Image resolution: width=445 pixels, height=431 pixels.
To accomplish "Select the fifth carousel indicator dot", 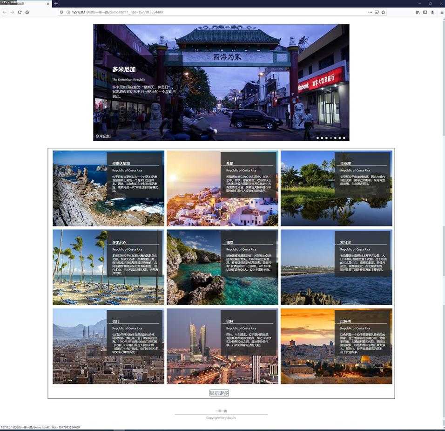I will (x=335, y=138).
